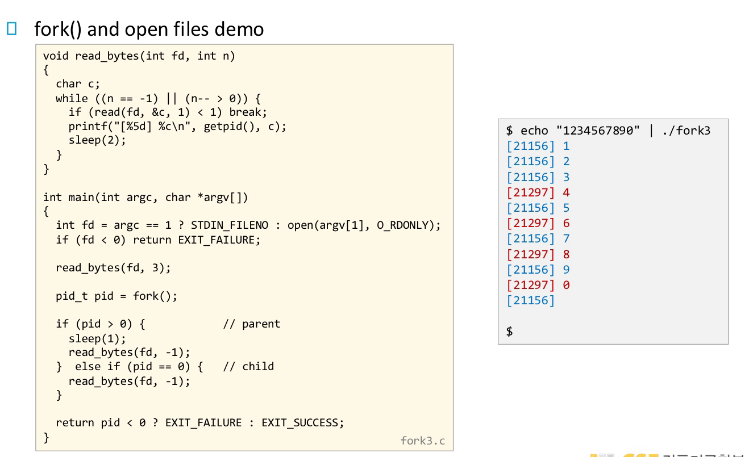Image resolution: width=753 pixels, height=457 pixels.
Task: Select the "read_bytes(fd, 3);" call
Action: 113,267
